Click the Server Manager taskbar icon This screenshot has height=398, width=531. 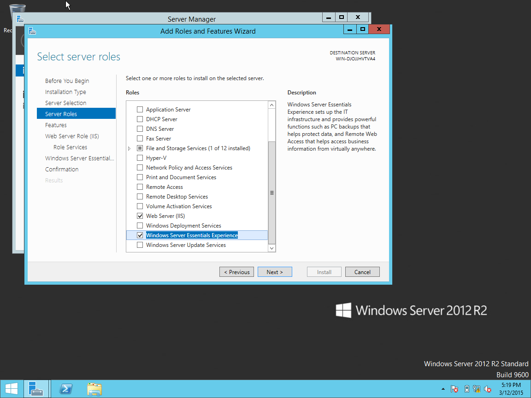pyautogui.click(x=36, y=389)
